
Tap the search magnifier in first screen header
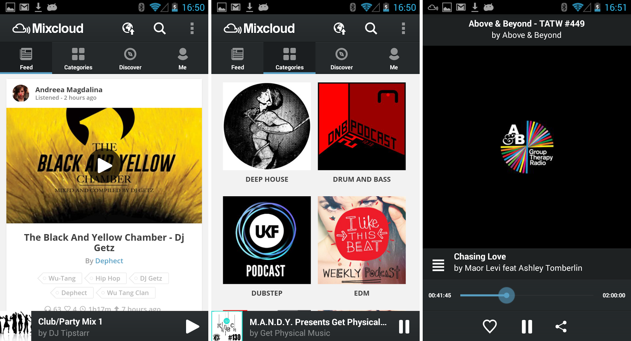pos(160,28)
